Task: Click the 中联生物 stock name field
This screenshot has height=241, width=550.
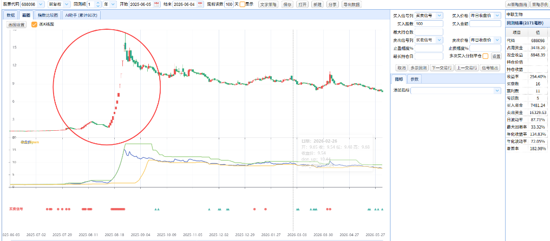Action: 527,15
